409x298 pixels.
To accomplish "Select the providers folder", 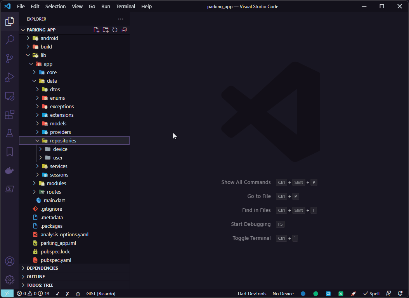I will [x=75, y=132].
